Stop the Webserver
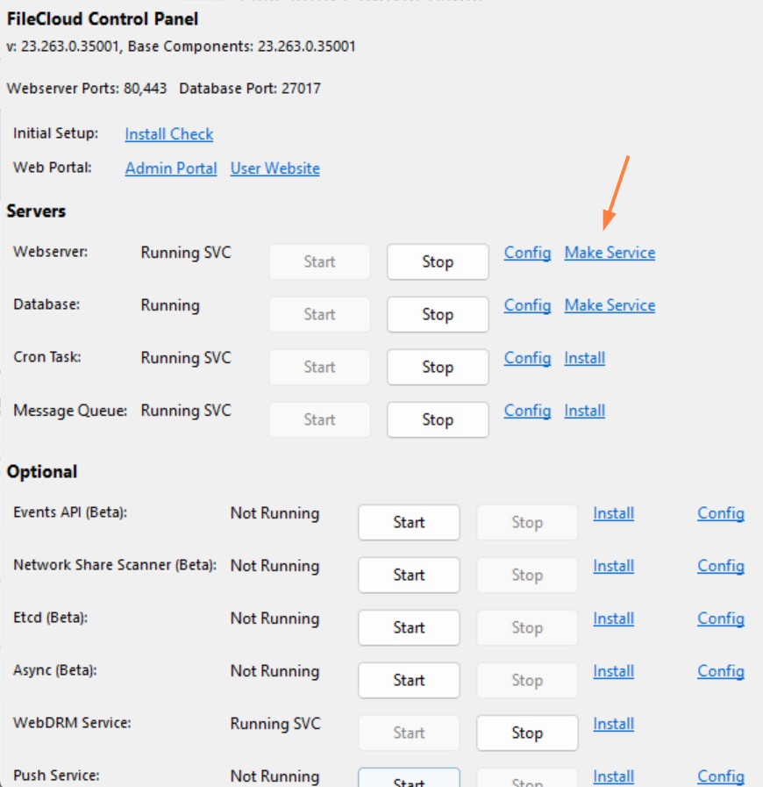Viewport: 763px width, 787px height. pyautogui.click(x=438, y=261)
